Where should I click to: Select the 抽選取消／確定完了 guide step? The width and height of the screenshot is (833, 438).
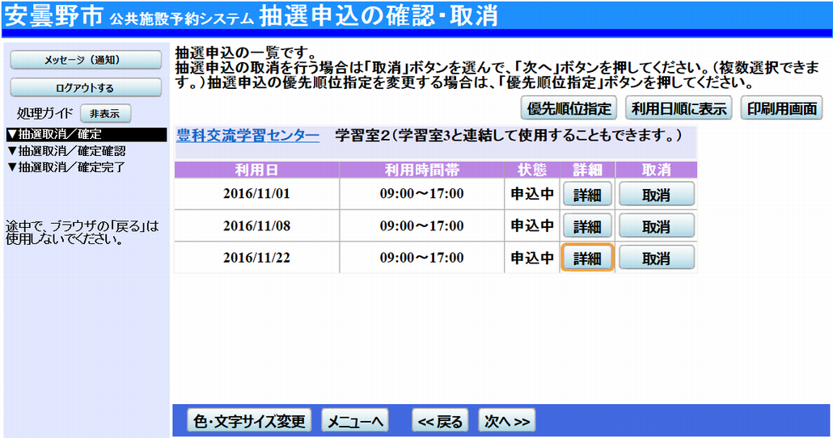tap(66, 167)
